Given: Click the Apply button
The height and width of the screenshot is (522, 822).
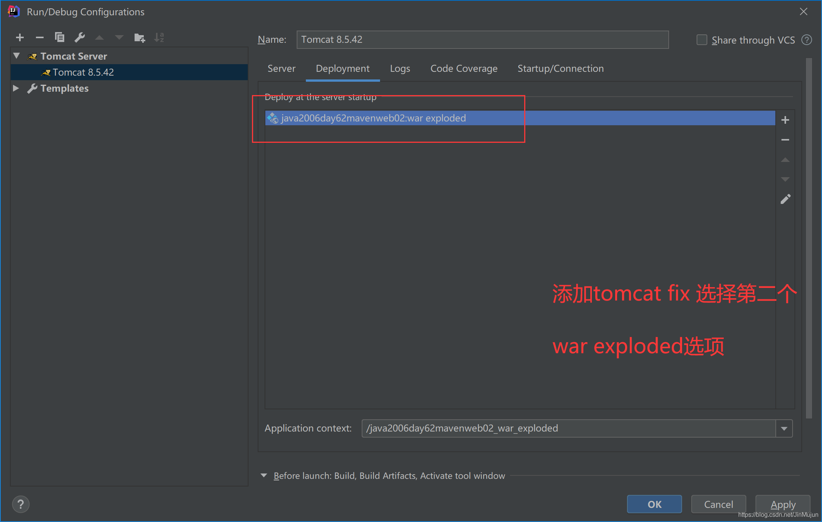Looking at the screenshot, I should [783, 504].
